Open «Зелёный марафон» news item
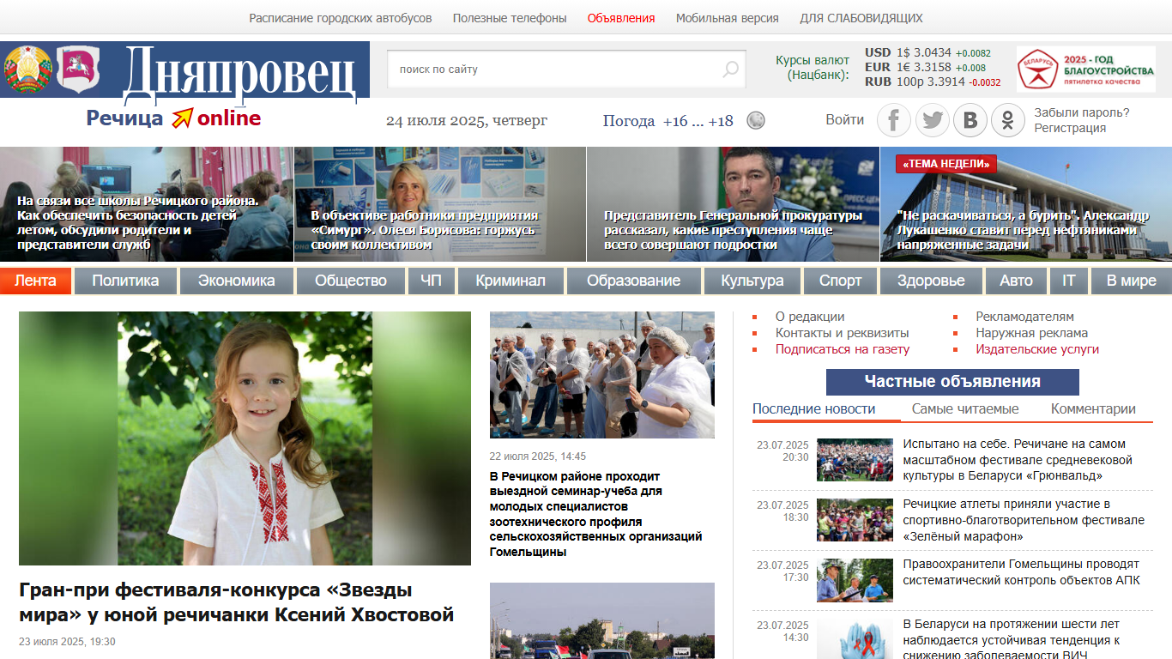1172x659 pixels. click(1024, 520)
